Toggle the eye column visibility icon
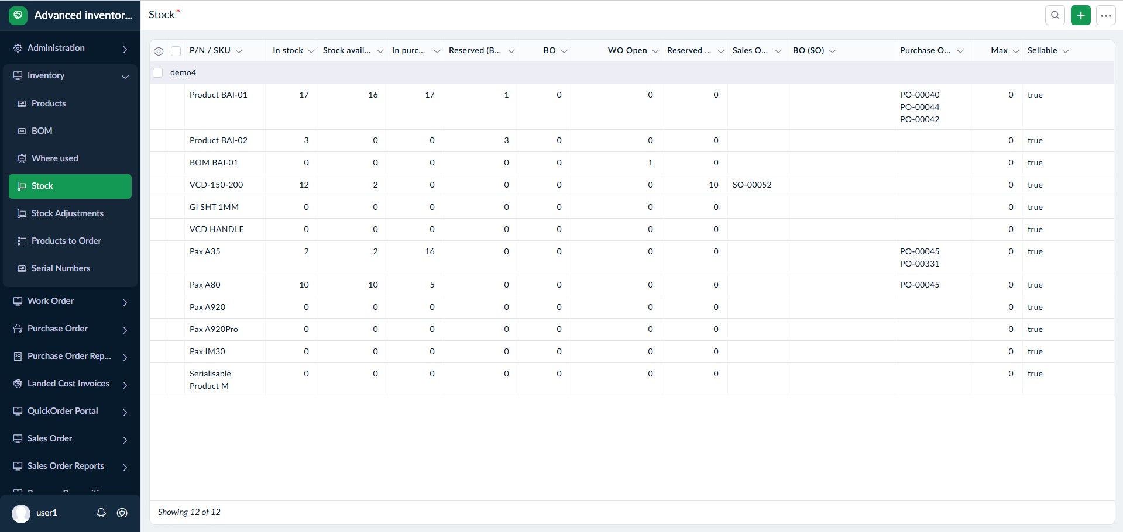 coord(158,51)
